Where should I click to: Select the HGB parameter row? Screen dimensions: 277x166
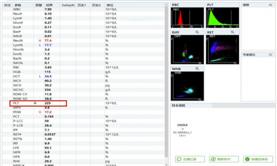(x=83, y=72)
